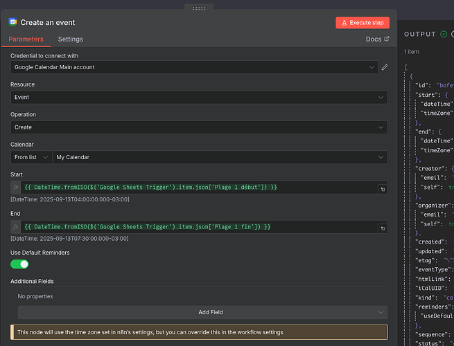Click the green output success checkmark icon

444,34
